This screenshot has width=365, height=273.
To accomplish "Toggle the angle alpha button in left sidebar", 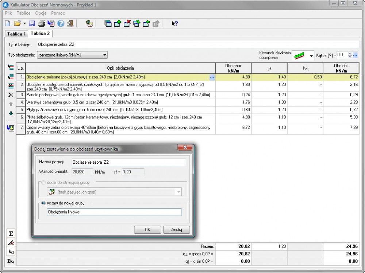I will click(11, 242).
